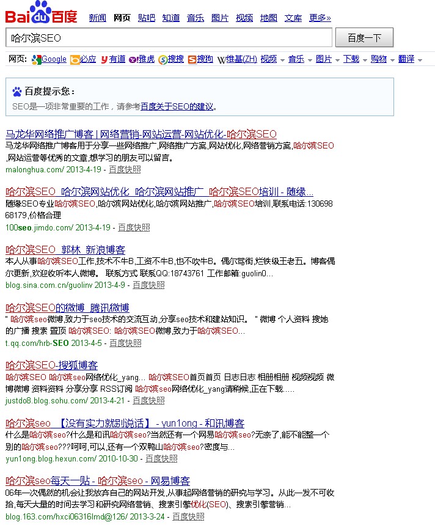435x525 pixels.
Task: Click the 搜搜 Soso icon
Action: click(163, 60)
